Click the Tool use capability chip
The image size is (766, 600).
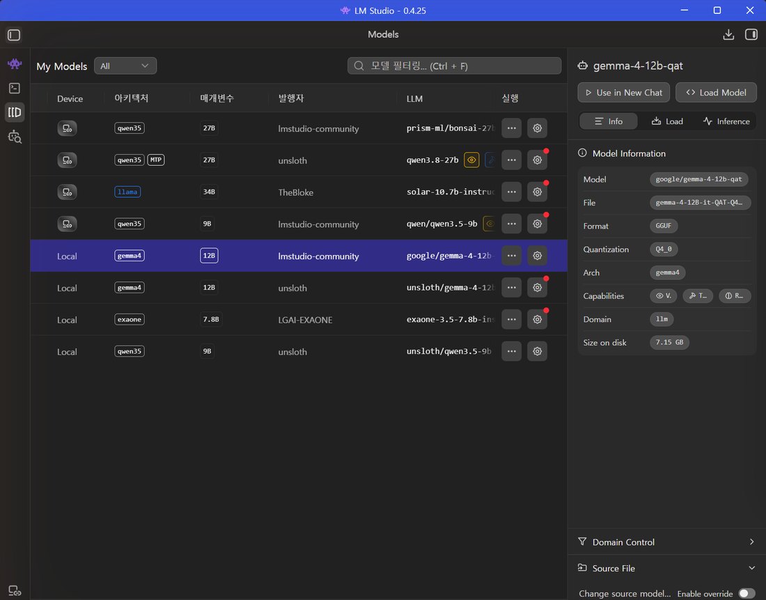698,296
